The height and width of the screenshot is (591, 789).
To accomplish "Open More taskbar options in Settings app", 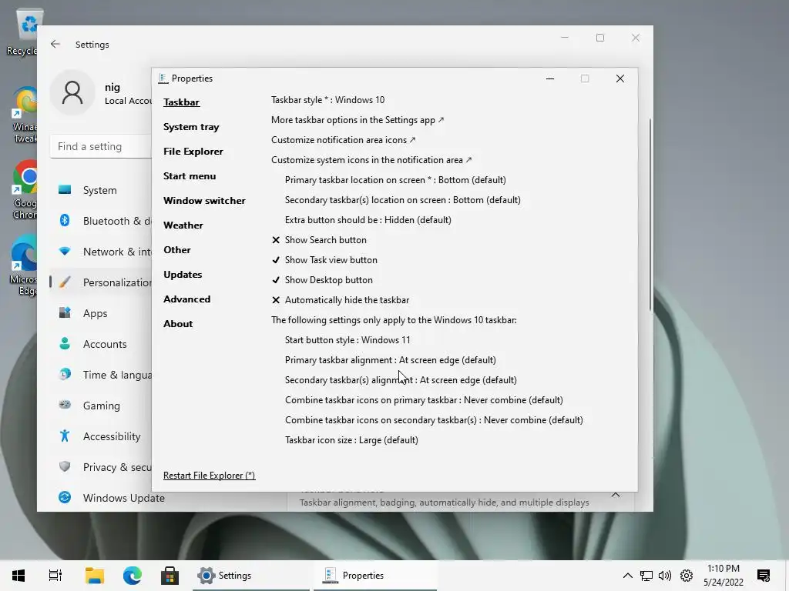I will click(358, 119).
